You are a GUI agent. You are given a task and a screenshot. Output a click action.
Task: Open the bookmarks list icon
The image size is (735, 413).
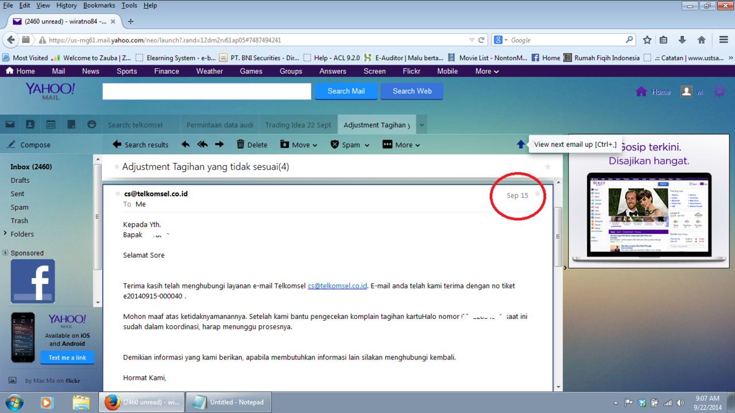click(x=663, y=40)
